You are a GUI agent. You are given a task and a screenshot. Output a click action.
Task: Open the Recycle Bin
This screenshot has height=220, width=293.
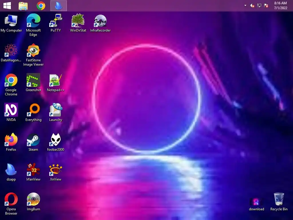[x=279, y=202]
